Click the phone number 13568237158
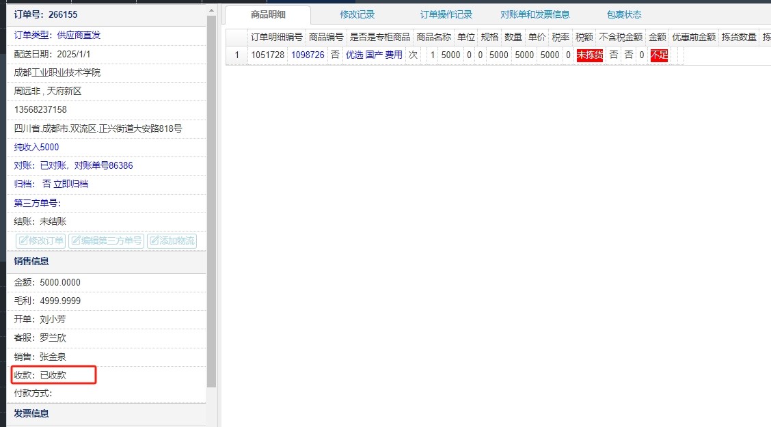This screenshot has height=427, width=771. (40, 109)
